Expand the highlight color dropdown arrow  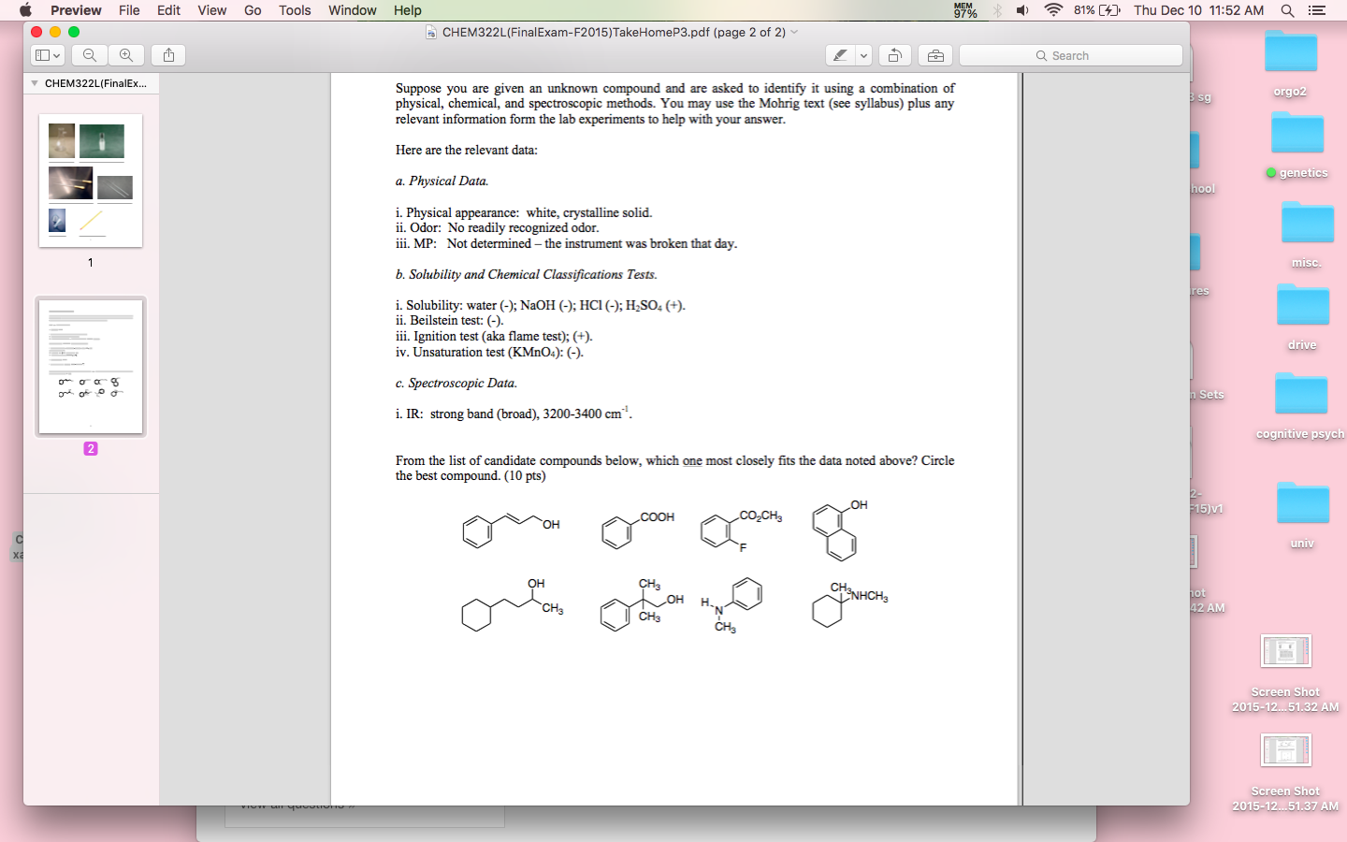[863, 55]
